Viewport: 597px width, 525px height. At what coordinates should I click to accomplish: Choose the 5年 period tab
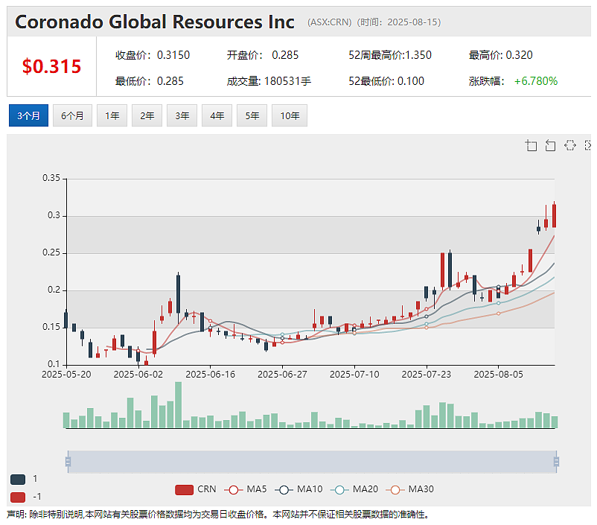(252, 115)
